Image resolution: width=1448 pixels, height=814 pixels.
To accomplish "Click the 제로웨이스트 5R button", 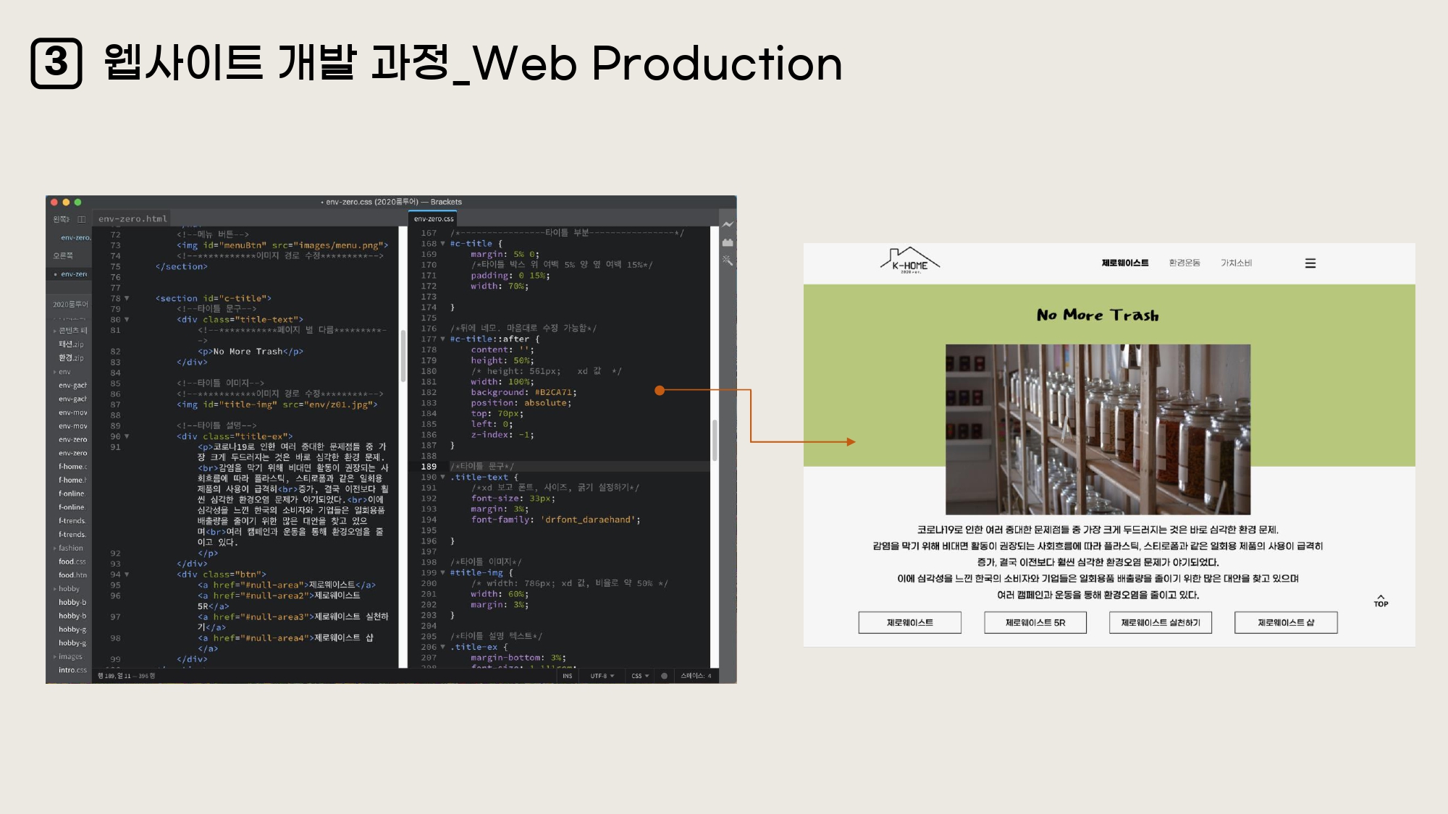I will coord(1035,622).
